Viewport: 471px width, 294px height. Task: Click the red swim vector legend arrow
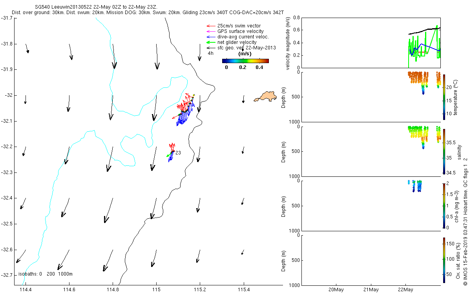pyautogui.click(x=211, y=26)
